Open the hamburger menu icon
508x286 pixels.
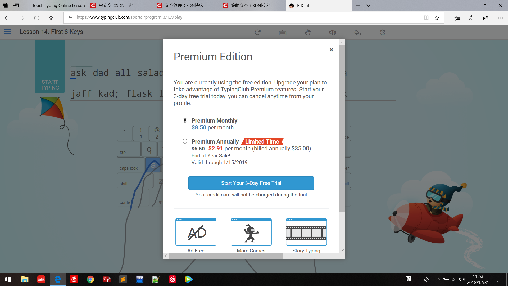coord(7,32)
